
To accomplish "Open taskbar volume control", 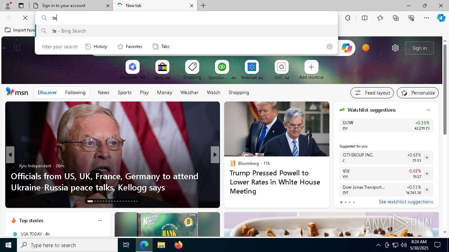I will pos(403,245).
